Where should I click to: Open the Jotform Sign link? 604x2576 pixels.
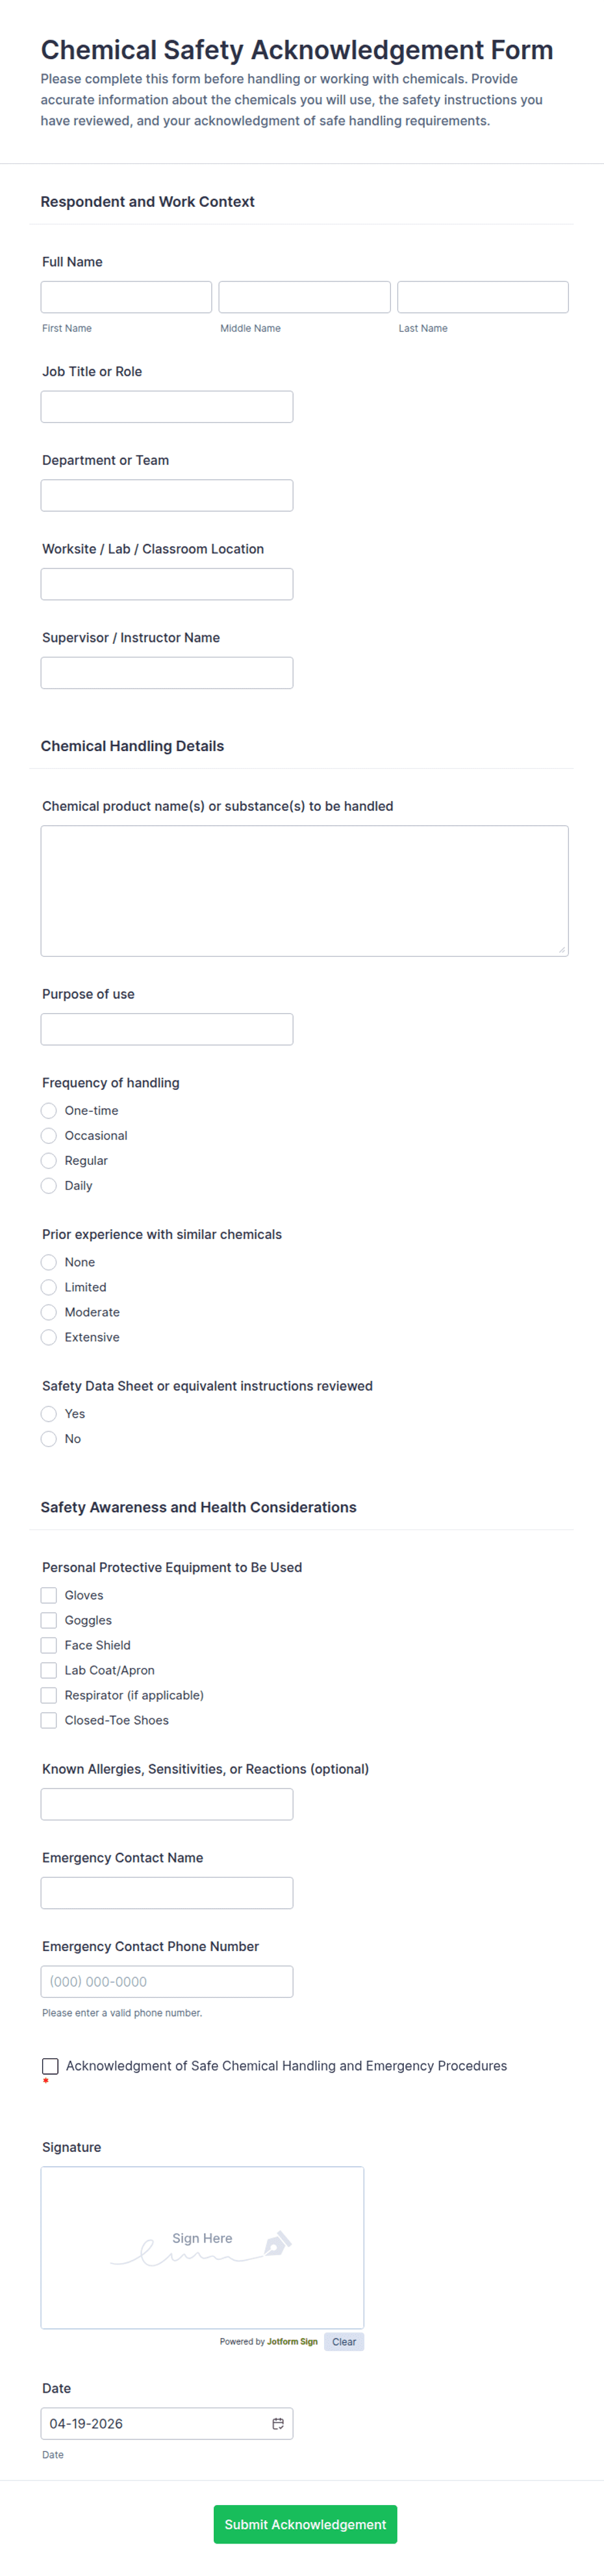point(292,2342)
